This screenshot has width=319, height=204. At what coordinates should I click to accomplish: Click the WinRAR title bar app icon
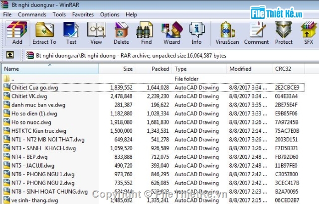point(4,4)
